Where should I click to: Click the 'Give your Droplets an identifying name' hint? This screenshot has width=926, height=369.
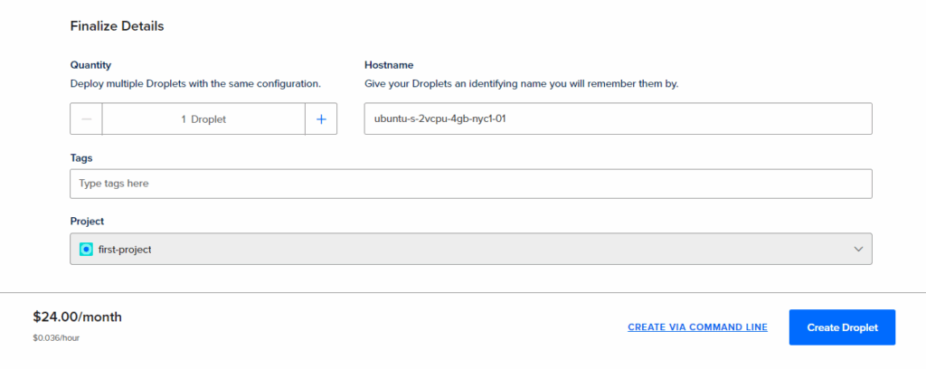(x=521, y=84)
